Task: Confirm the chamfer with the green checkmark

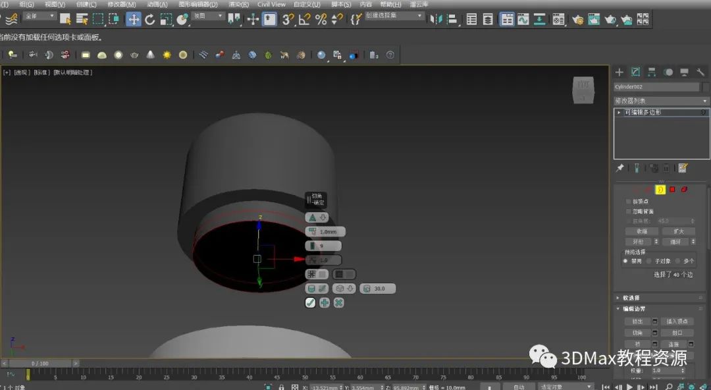Action: coord(311,302)
